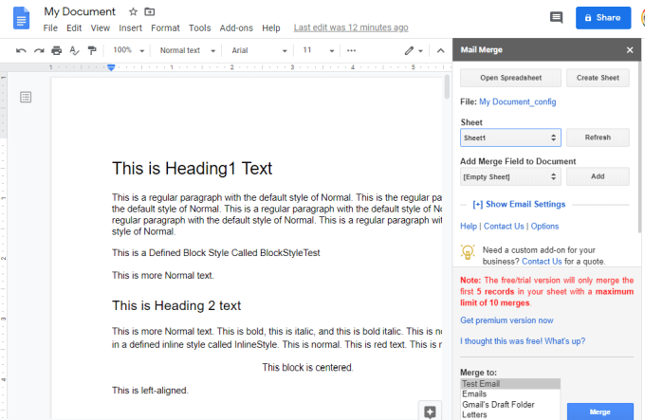Image resolution: width=645 pixels, height=420 pixels.
Task: Open the Insert menu
Action: pos(130,27)
